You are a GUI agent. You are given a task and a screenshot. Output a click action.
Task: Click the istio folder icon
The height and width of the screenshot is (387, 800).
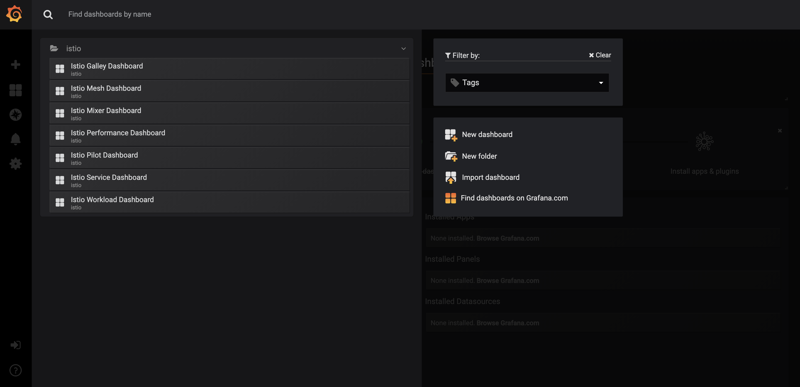pos(54,48)
